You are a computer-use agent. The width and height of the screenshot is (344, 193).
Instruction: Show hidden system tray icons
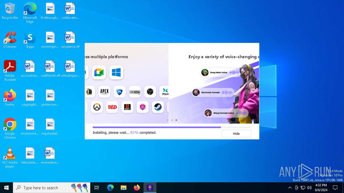(x=290, y=188)
